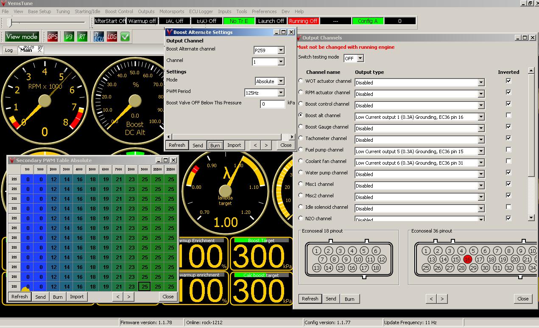Open the Mode dropdown set to Absolute
Screen dimensions: 539x328
[x=281, y=81]
